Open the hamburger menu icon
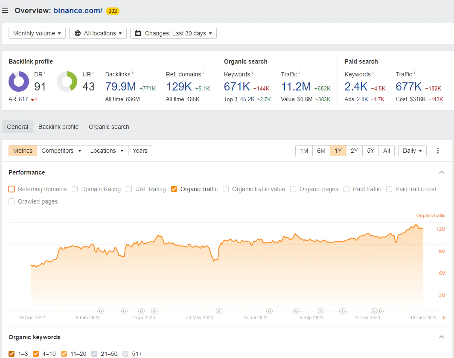The image size is (454, 358). [x=5, y=11]
